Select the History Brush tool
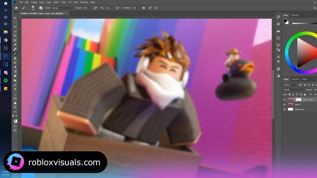The height and width of the screenshot is (178, 317). [x=15, y=63]
